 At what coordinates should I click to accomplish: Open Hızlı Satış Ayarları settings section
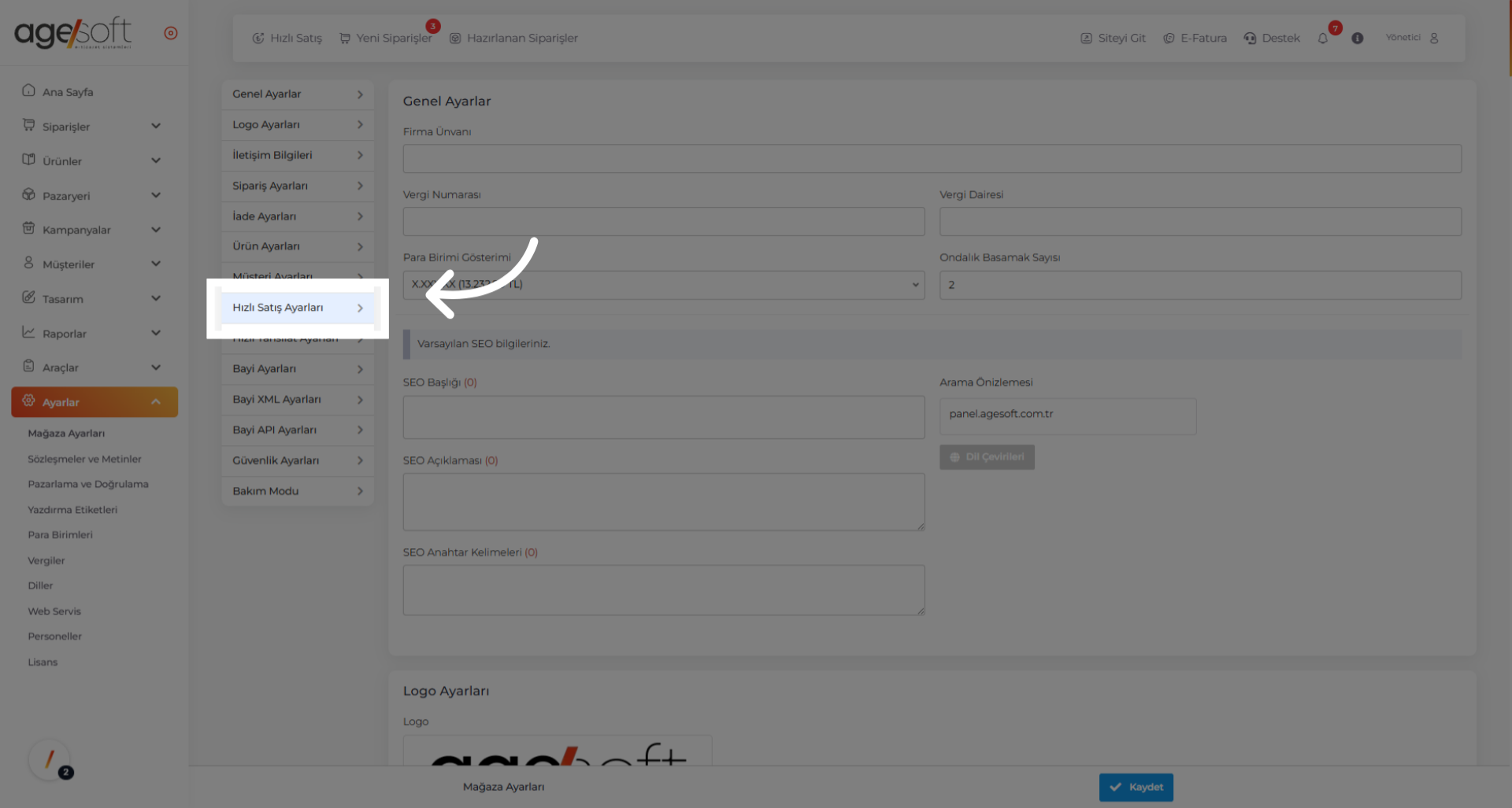tap(298, 308)
